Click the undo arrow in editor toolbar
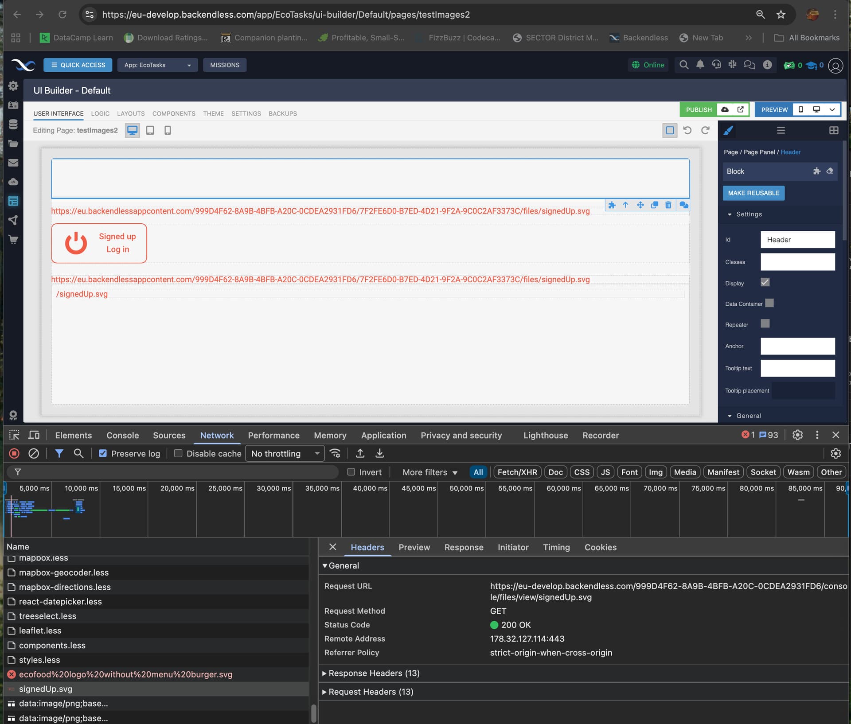The image size is (851, 724). pyautogui.click(x=687, y=130)
